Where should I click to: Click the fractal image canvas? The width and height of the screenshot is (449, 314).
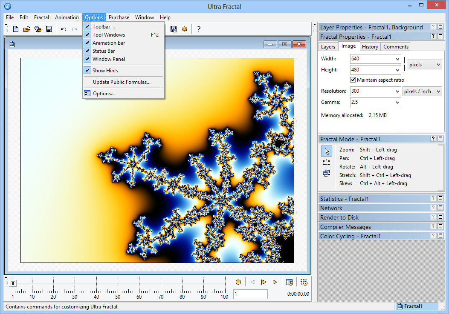tap(157, 160)
